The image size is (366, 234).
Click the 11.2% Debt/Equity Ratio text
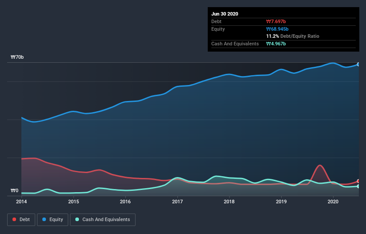[x=293, y=36]
